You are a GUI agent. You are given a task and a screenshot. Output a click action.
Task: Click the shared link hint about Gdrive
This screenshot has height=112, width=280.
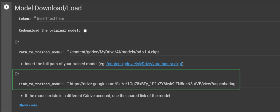97,96
